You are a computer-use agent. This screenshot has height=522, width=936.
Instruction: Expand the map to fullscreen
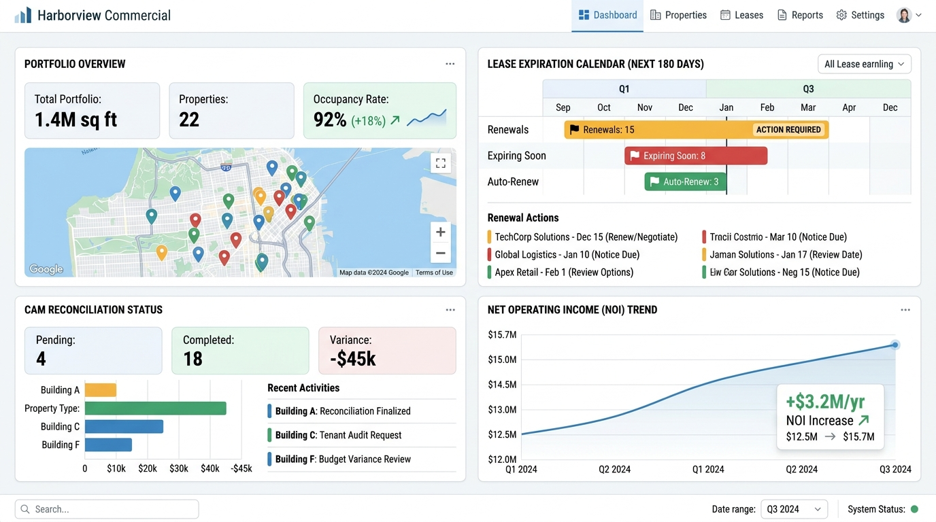coord(441,163)
